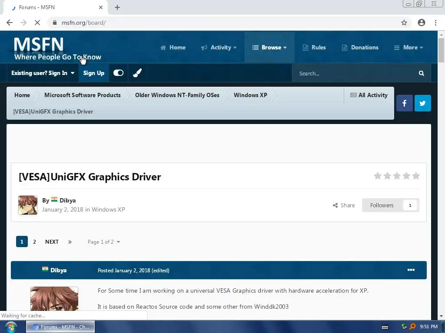Click Dibya in the post header bar
The height and width of the screenshot is (333, 445).
coord(59,270)
